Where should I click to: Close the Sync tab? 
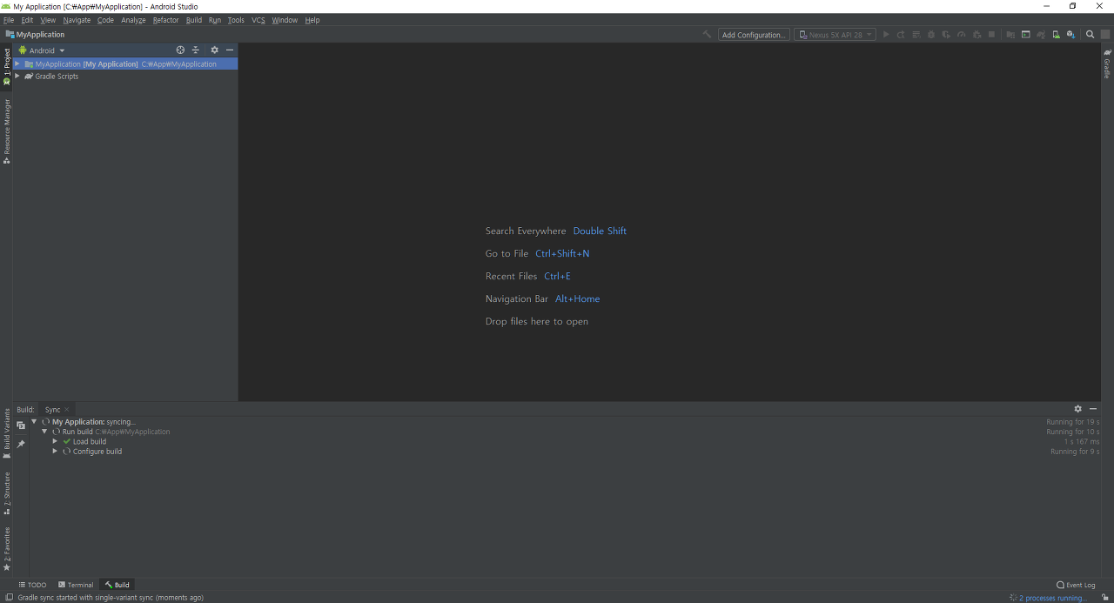(x=67, y=409)
